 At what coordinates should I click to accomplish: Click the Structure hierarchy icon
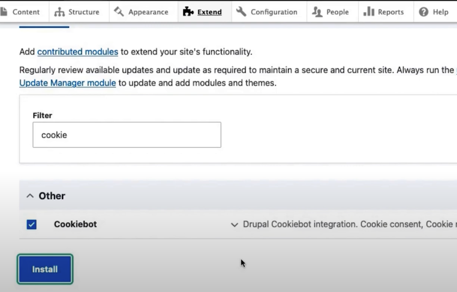click(59, 12)
